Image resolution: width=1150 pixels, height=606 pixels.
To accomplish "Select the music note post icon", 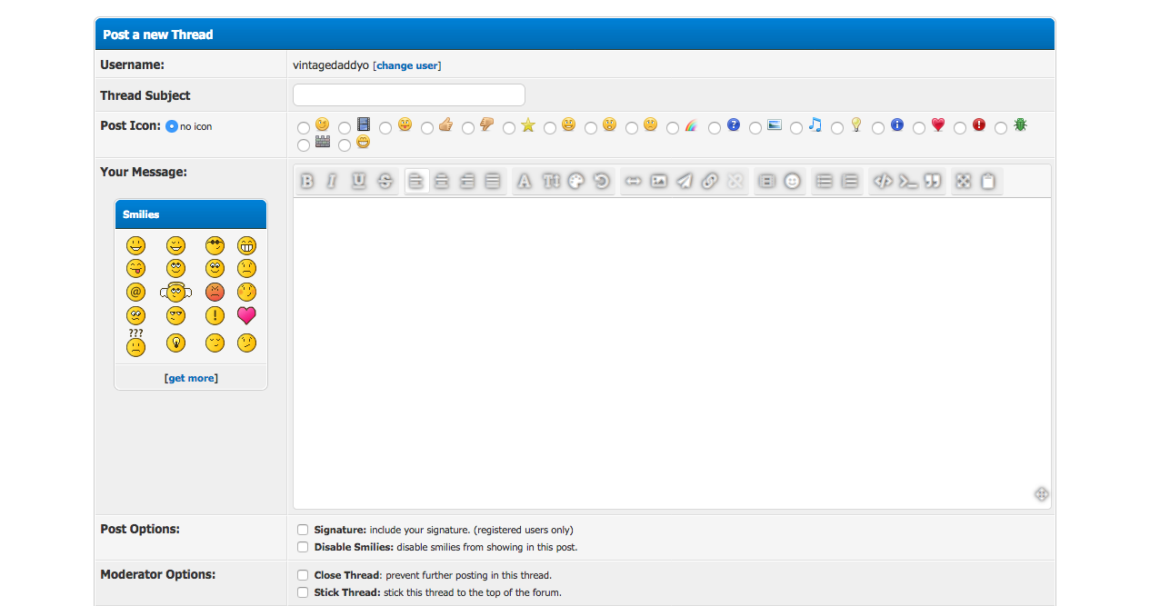I will click(x=796, y=128).
